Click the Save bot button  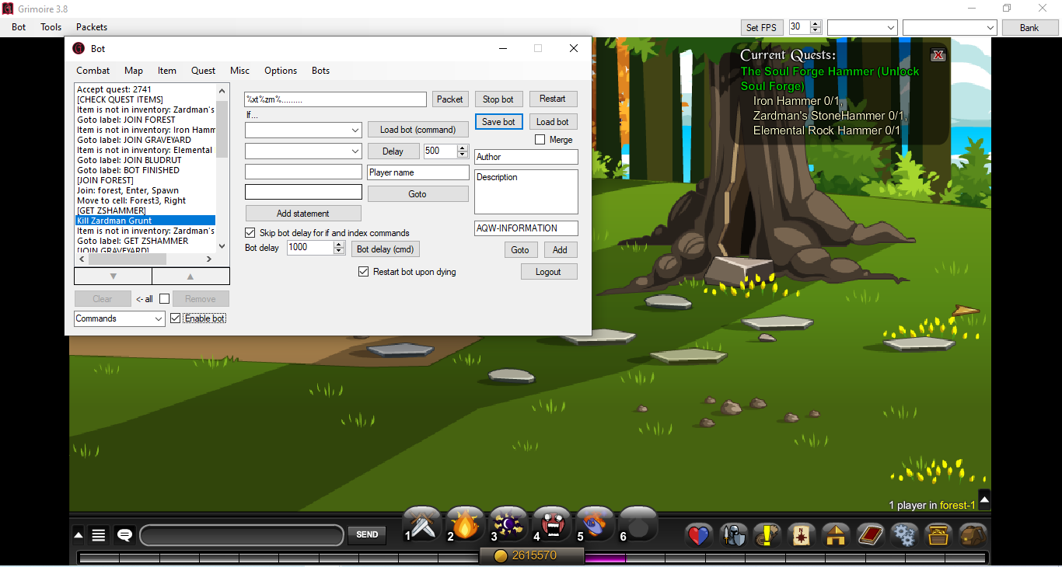498,122
